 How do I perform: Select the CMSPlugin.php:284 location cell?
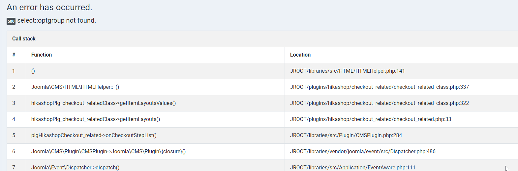click(x=346, y=135)
